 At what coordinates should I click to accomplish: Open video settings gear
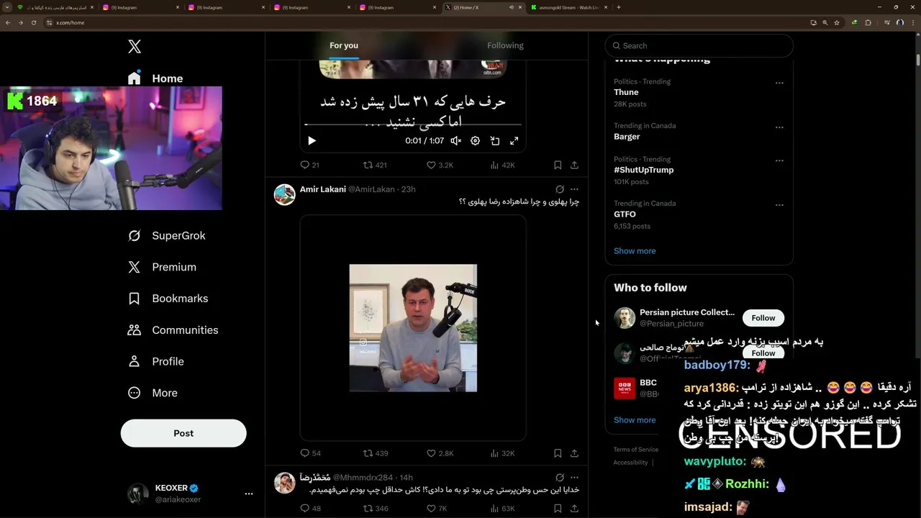pyautogui.click(x=475, y=141)
